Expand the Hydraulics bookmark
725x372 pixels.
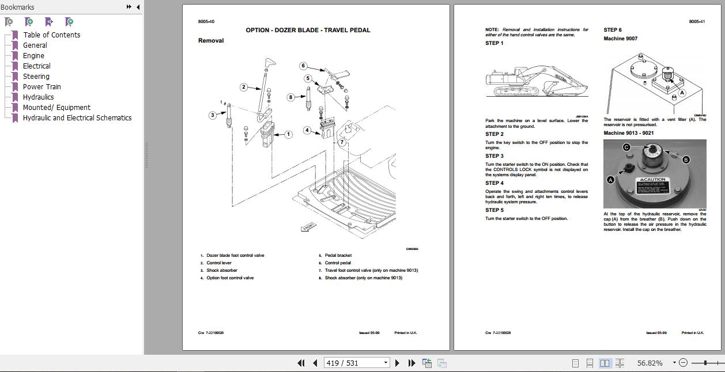[38, 97]
